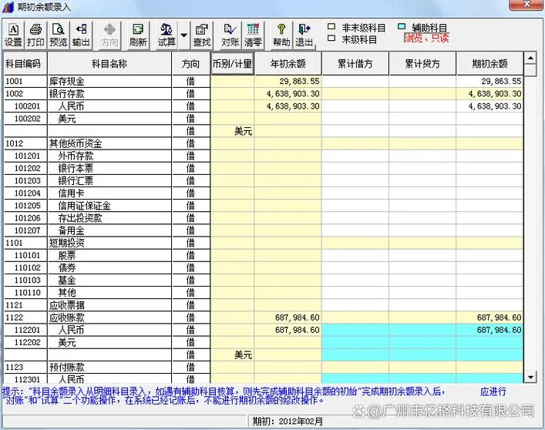Click account code 100202 cell
Viewport: 545px width, 430px height.
pos(25,119)
